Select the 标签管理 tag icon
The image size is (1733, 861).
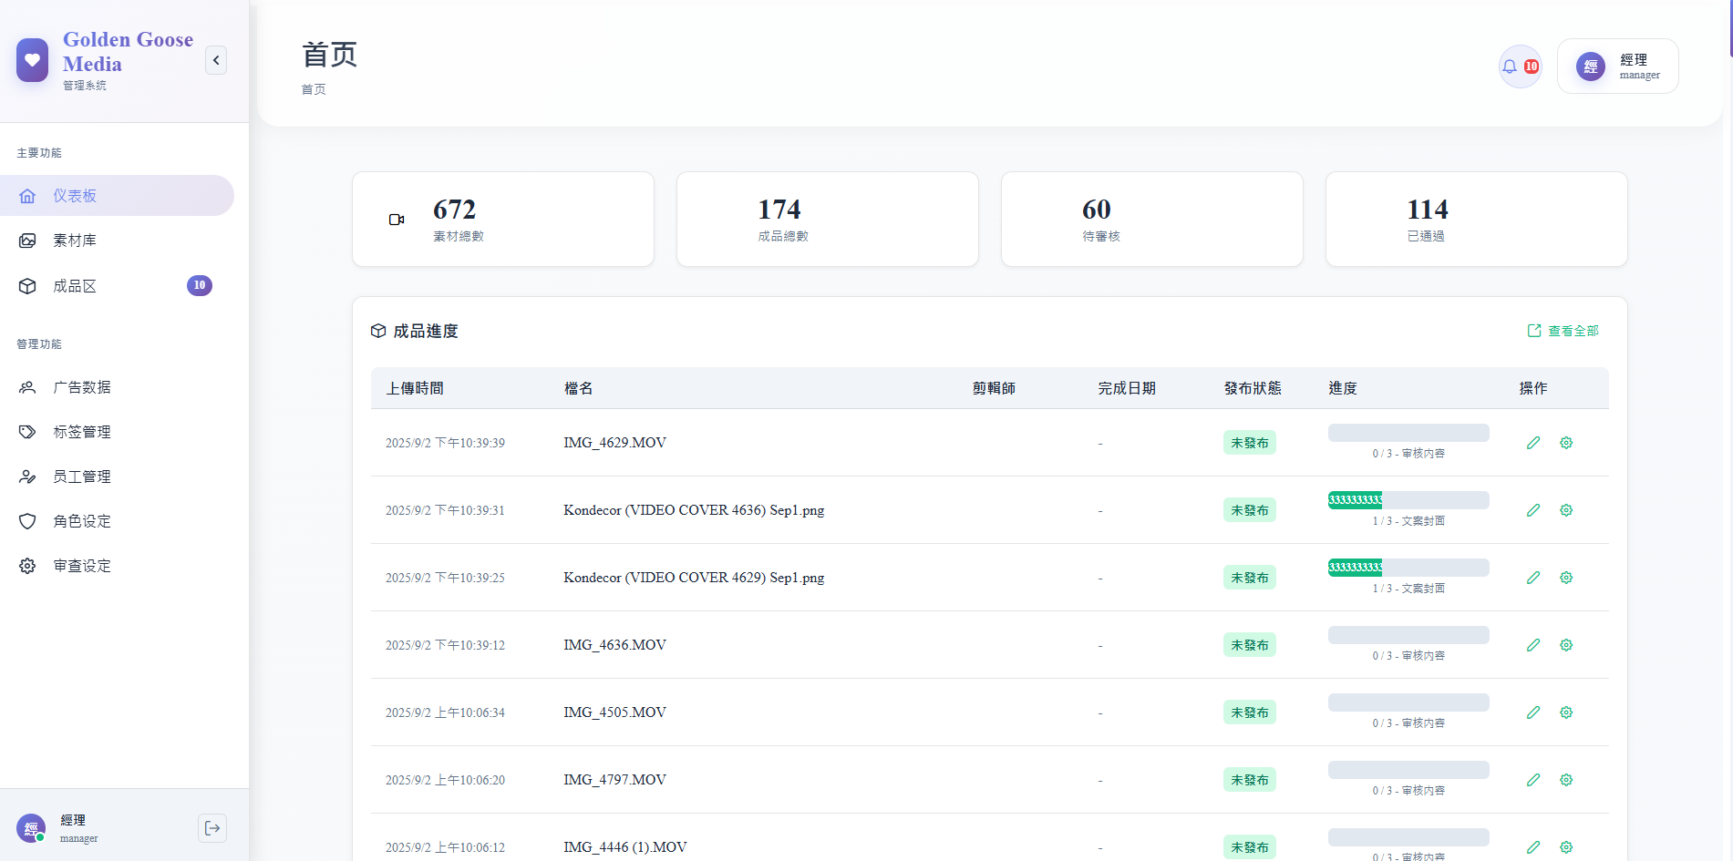coord(27,431)
